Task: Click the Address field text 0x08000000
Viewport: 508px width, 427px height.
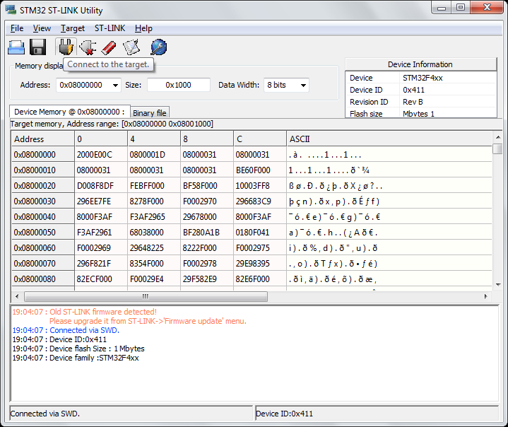Action: point(81,85)
